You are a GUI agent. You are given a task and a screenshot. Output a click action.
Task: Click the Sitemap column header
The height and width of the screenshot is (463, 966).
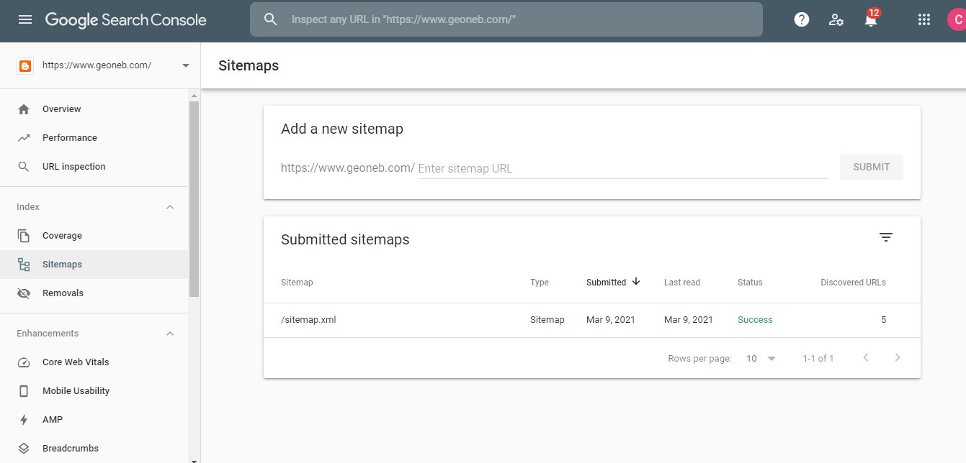(297, 283)
